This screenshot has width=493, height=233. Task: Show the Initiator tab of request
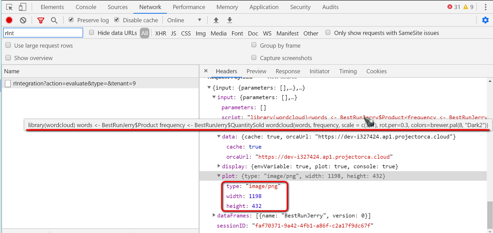click(320, 71)
